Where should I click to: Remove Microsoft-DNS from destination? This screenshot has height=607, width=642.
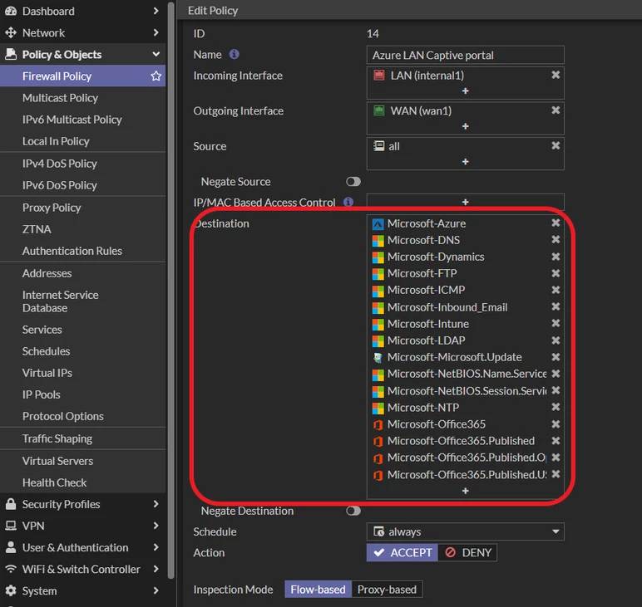pyautogui.click(x=556, y=239)
